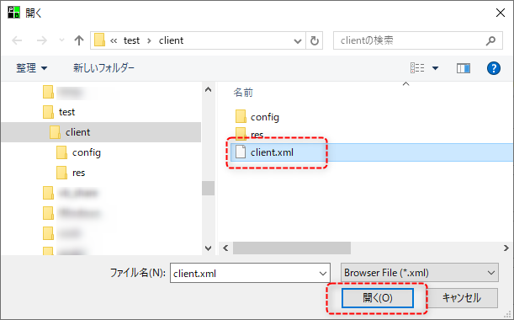Click 新しいフォルダー to create a folder
514x320 pixels.
coord(103,68)
